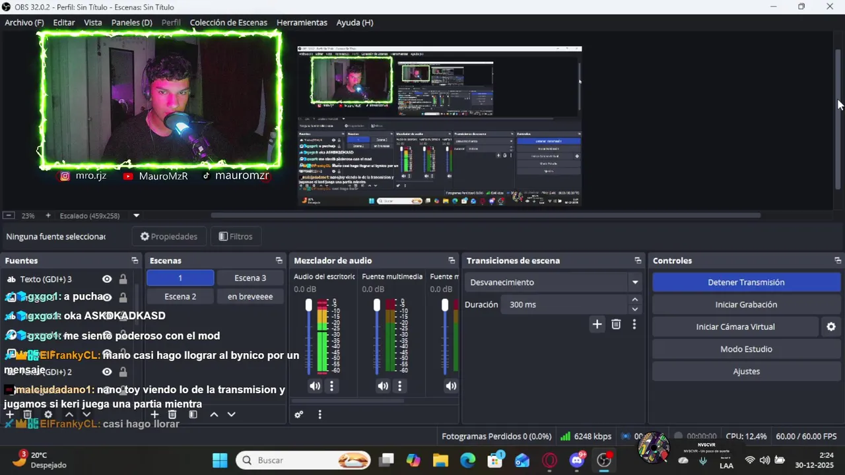Hide the Texto (GDI+) 2 source

point(107,372)
